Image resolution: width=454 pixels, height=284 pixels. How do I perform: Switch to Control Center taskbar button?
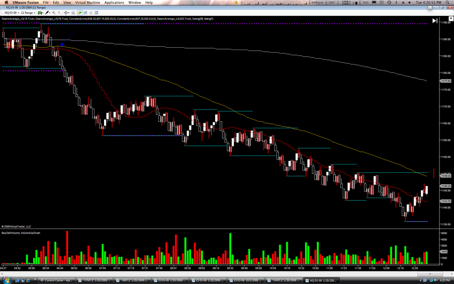pos(56,280)
